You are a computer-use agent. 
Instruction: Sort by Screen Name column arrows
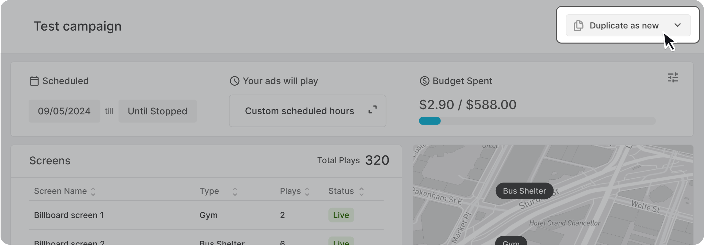click(x=93, y=192)
